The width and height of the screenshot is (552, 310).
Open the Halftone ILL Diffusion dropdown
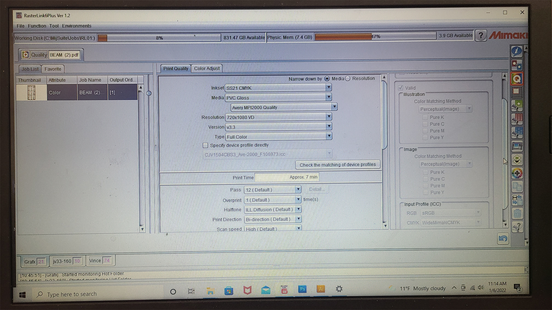(273, 210)
